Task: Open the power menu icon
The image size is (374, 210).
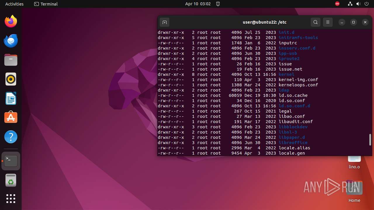Action: tap(367, 4)
